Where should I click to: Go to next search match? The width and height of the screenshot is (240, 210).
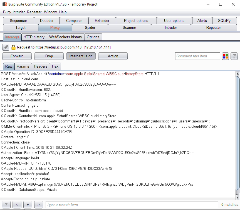click(x=39, y=204)
